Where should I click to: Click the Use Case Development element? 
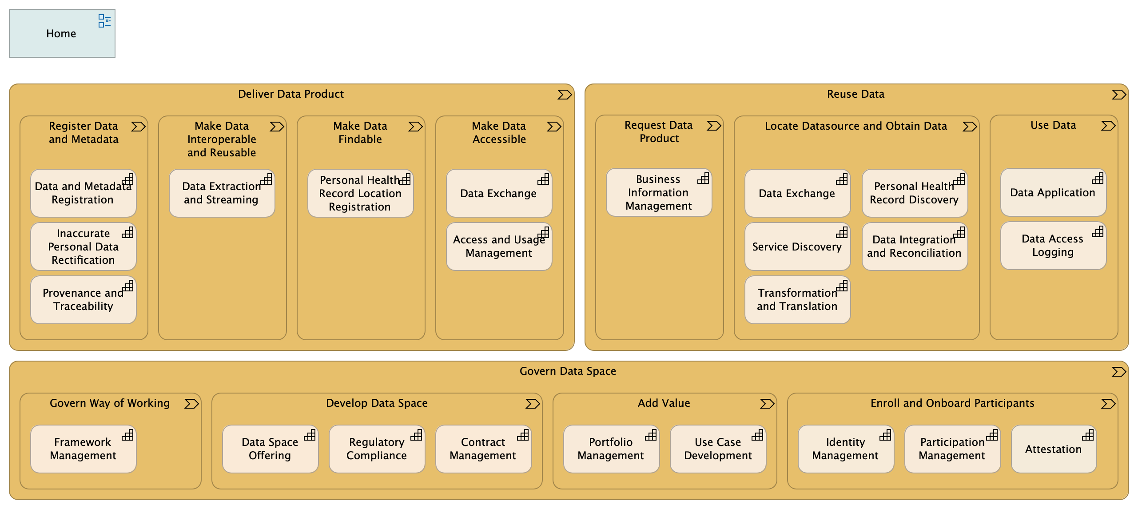click(717, 449)
